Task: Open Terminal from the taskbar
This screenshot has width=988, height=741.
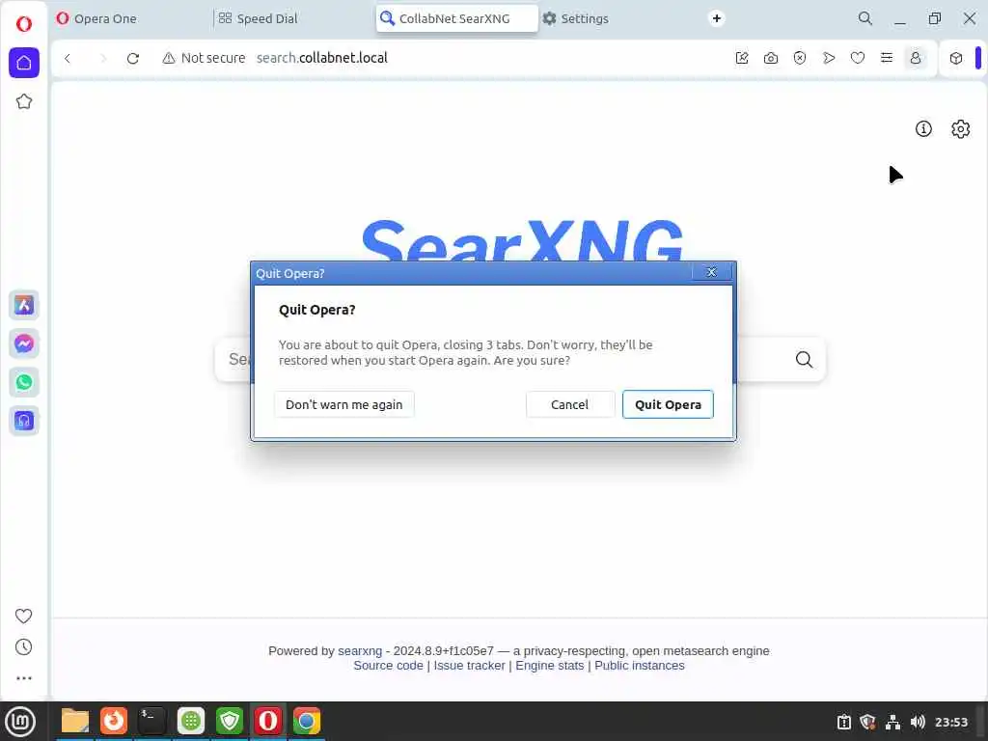Action: (x=151, y=722)
